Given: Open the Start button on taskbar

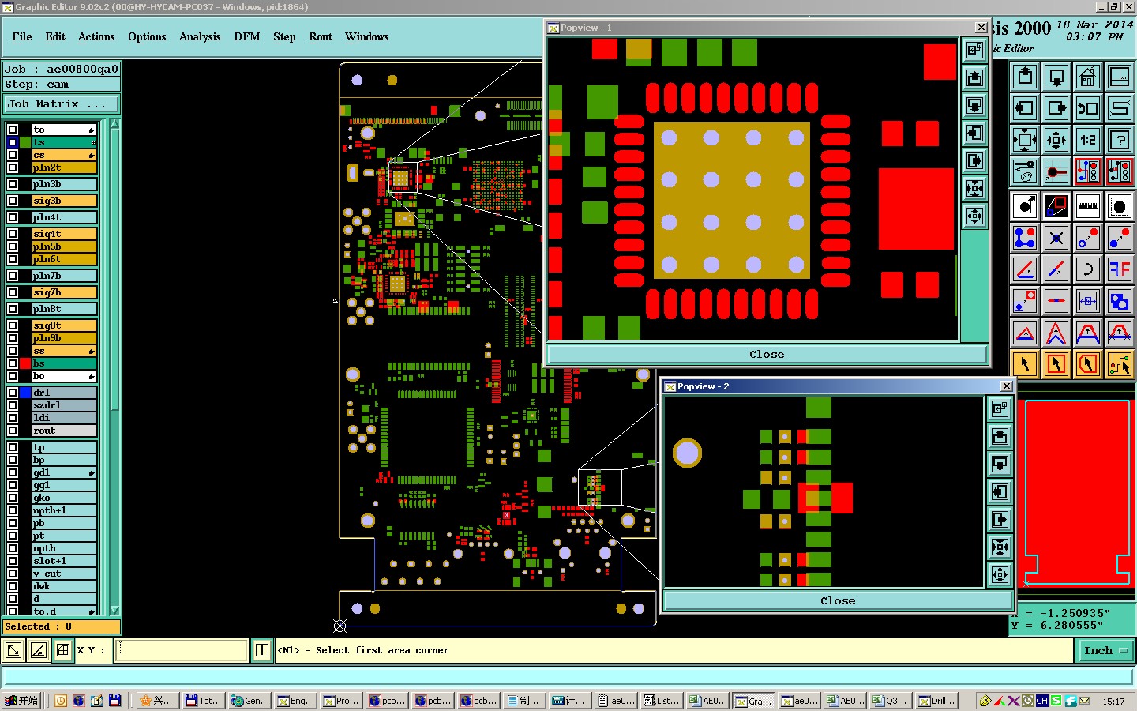Looking at the screenshot, I should click(21, 701).
